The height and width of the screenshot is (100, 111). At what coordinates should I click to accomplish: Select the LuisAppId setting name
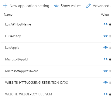point(12,48)
